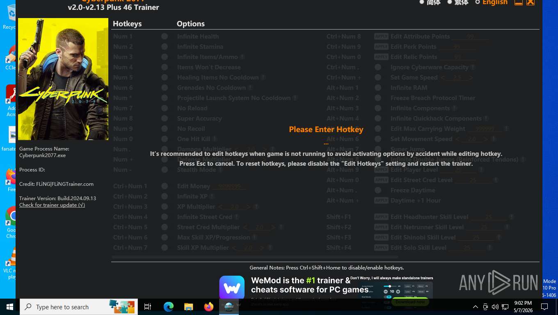Screen dimensions: 558x315
Task: Click APPLY for Daytime +1 Hour
Action: pyautogui.click(x=381, y=201)
